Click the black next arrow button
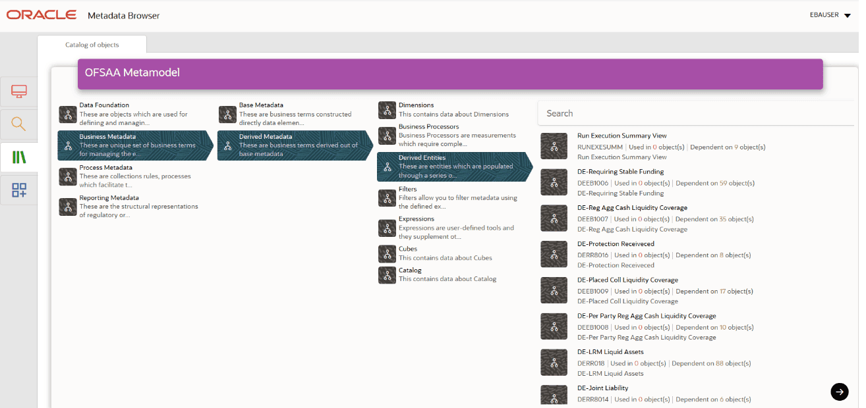 click(840, 392)
